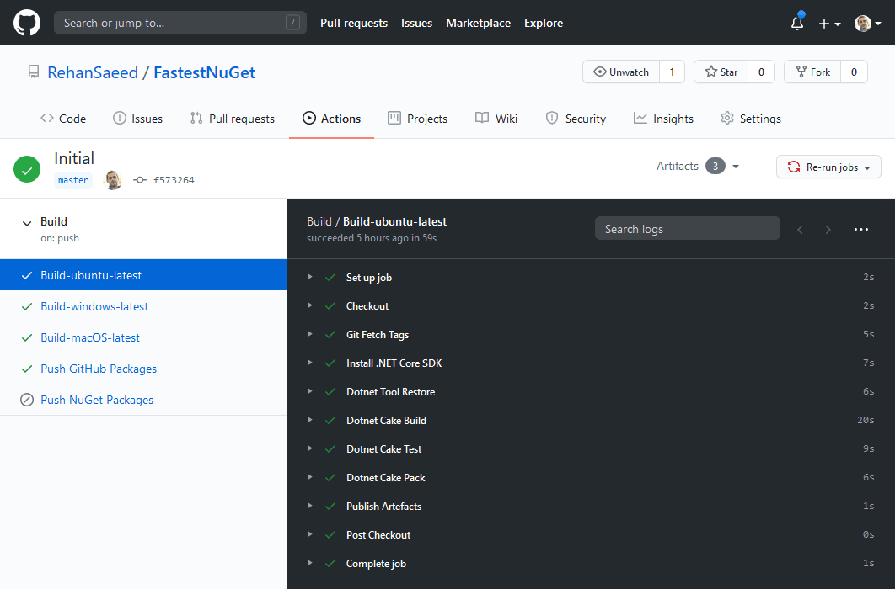Open the repository Pull requests tab
The image size is (895, 589).
click(x=233, y=119)
